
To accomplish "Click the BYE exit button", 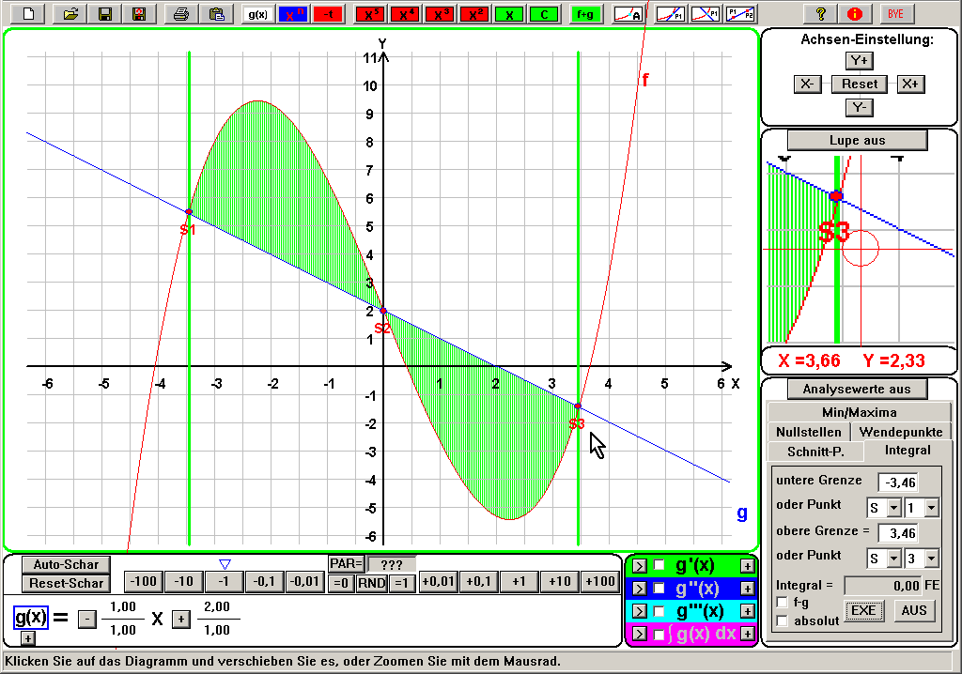I will click(x=895, y=14).
